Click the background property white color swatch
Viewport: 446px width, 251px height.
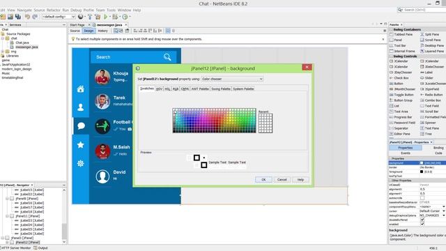click(422, 163)
